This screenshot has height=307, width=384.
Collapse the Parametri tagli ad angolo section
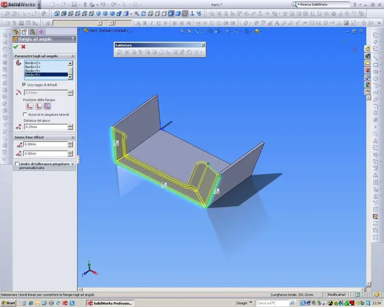pyautogui.click(x=72, y=56)
